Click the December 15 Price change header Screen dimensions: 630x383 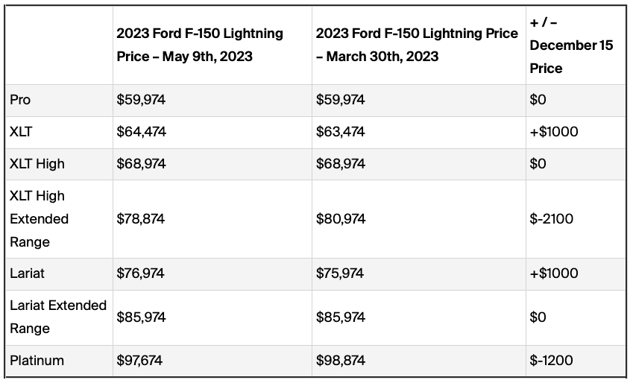572,45
